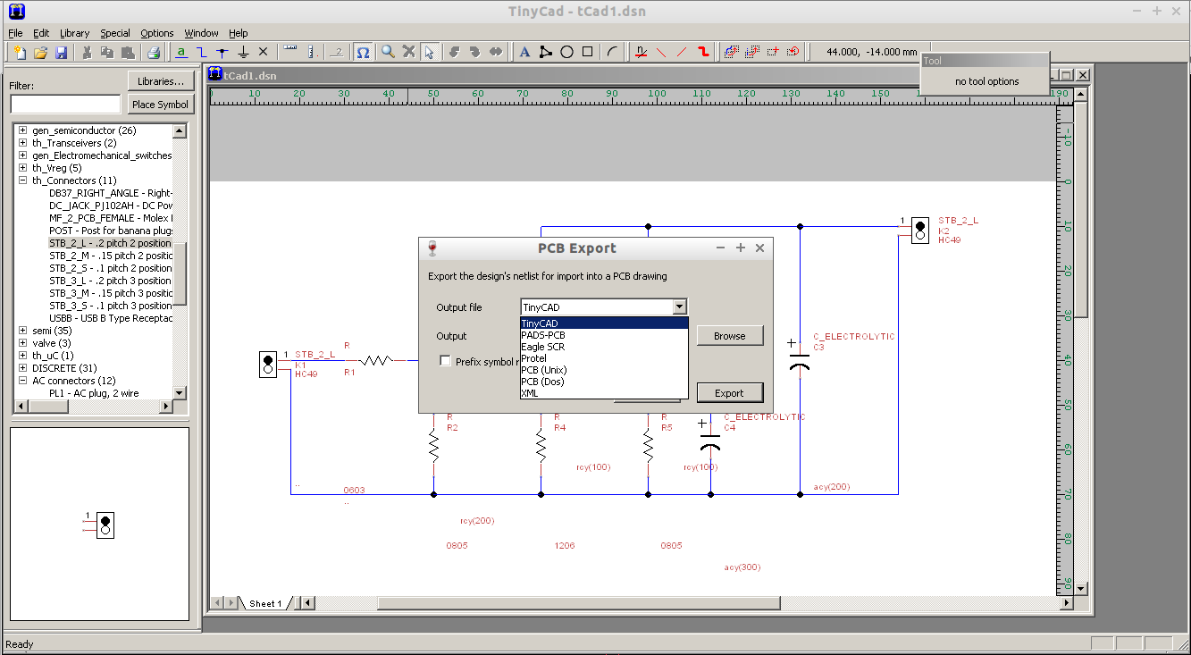Screen dimensions: 1191x655
Task: Choose the Rectangle drawing tool
Action: pos(587,51)
